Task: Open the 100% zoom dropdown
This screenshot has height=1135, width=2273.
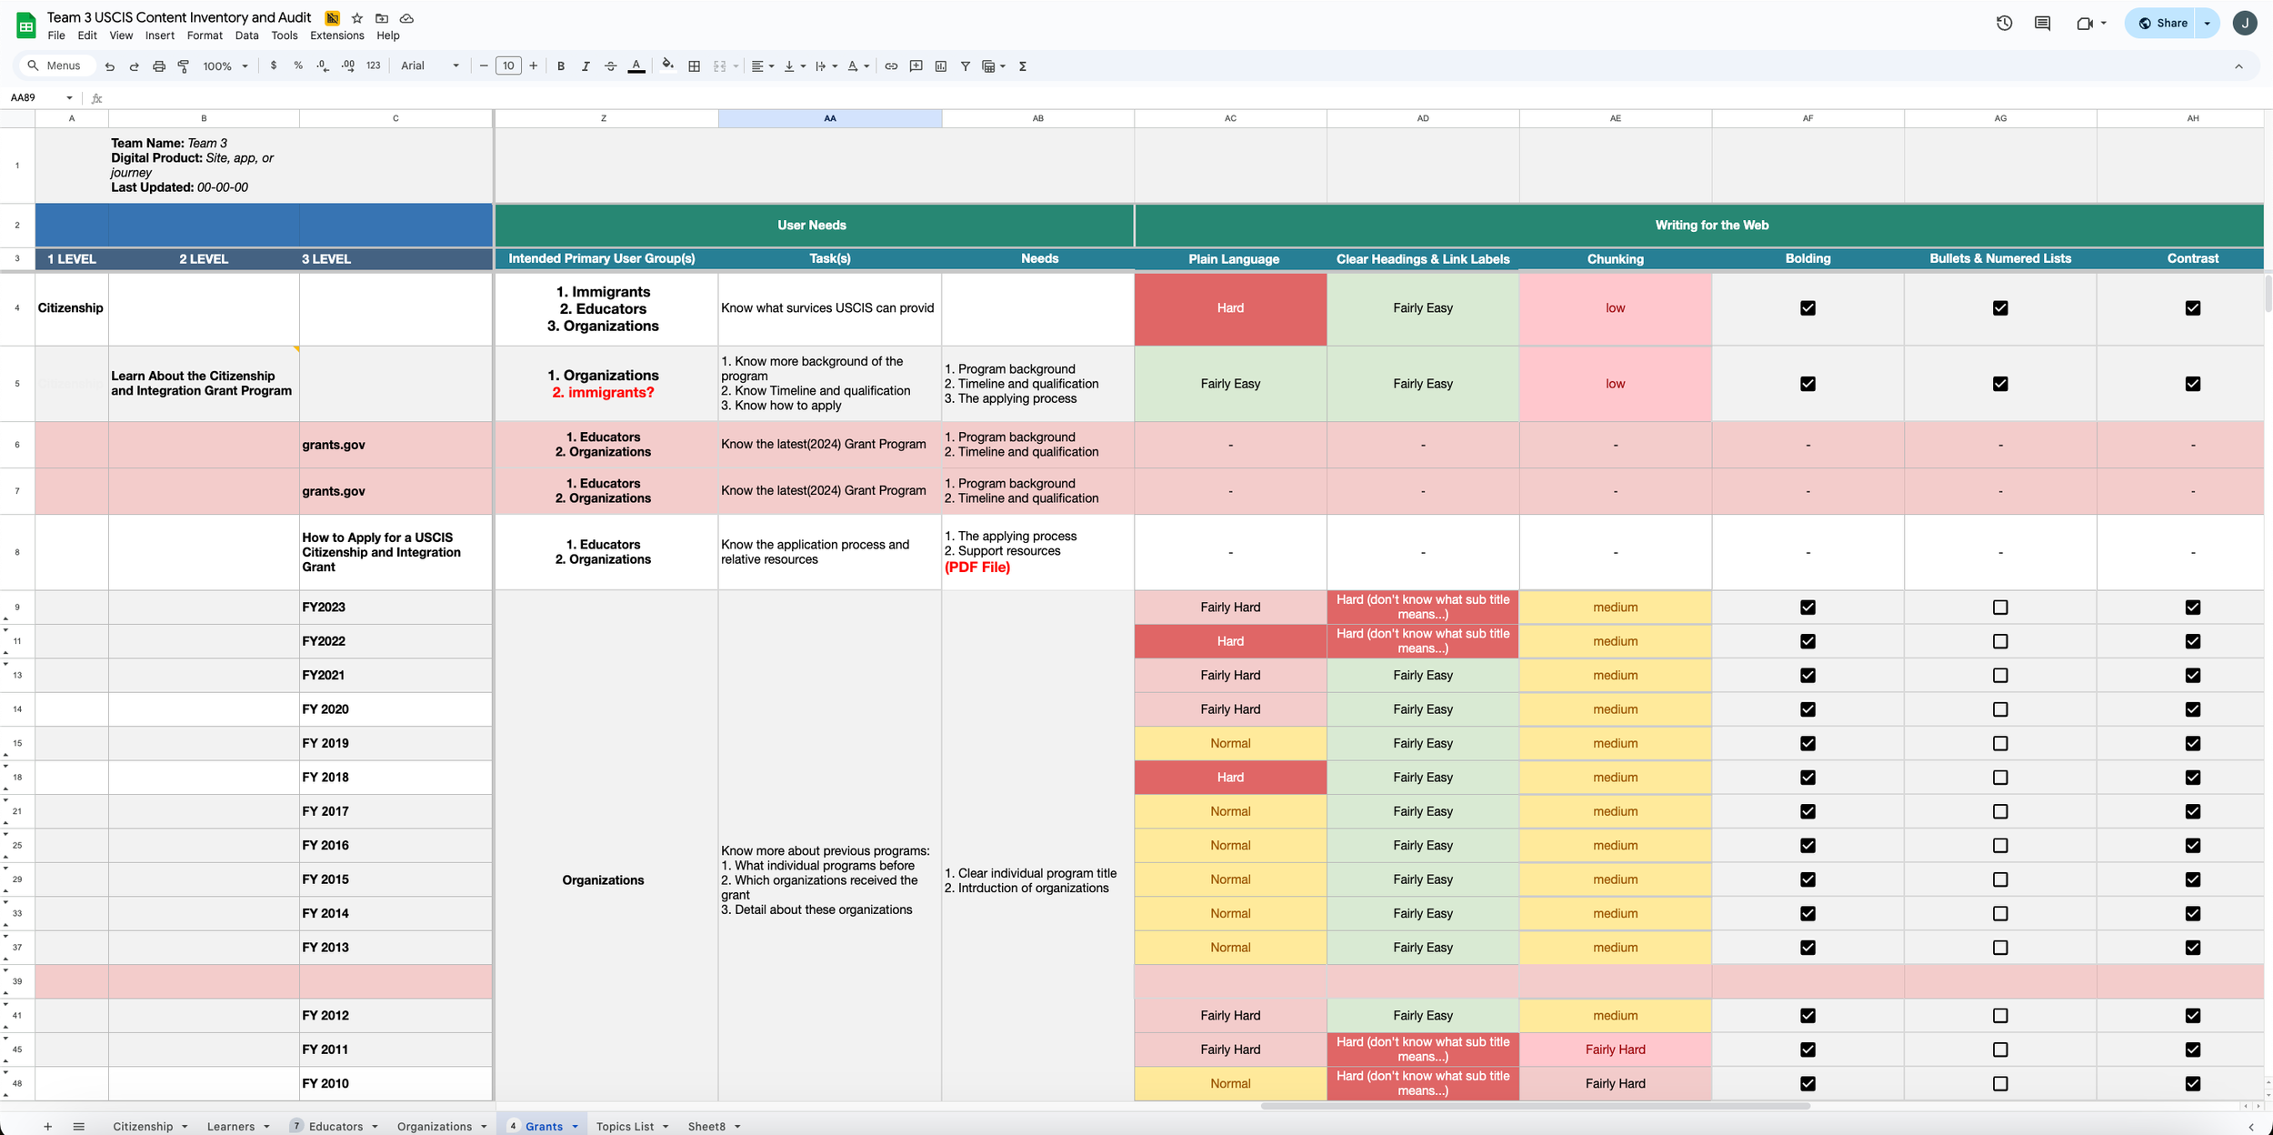Action: (x=225, y=66)
